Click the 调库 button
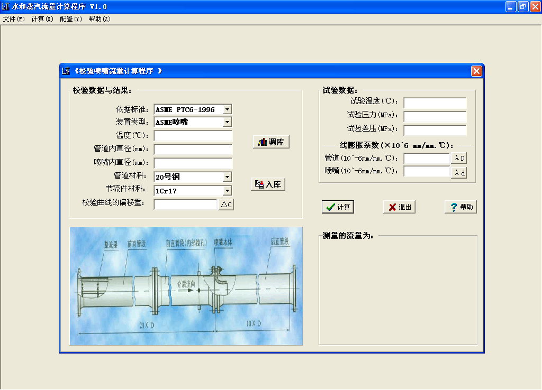The width and height of the screenshot is (542, 390). 271,142
